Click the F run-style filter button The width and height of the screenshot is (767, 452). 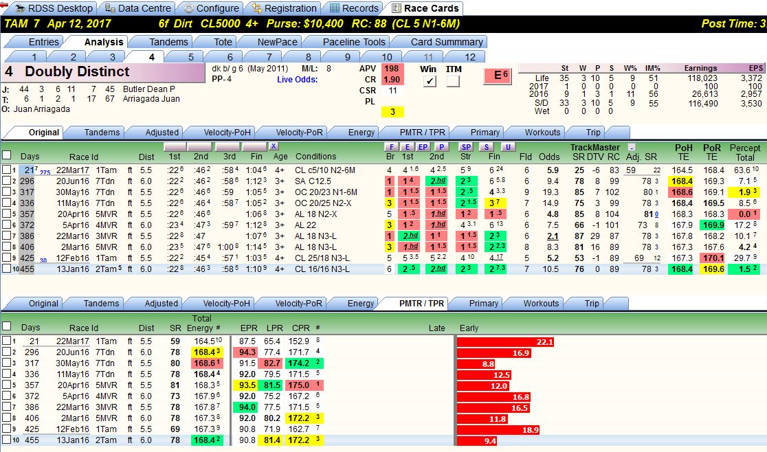tap(391, 146)
